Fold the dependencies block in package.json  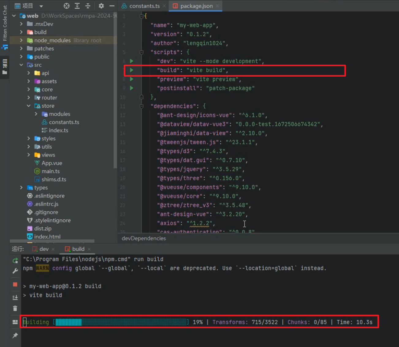[x=142, y=106]
